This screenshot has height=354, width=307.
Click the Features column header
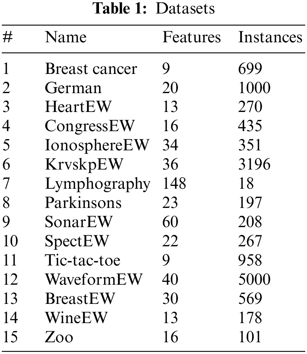point(191,37)
